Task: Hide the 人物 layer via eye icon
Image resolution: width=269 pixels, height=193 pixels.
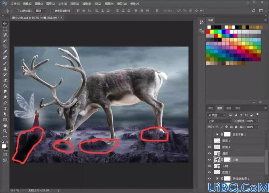Action: coord(209,166)
